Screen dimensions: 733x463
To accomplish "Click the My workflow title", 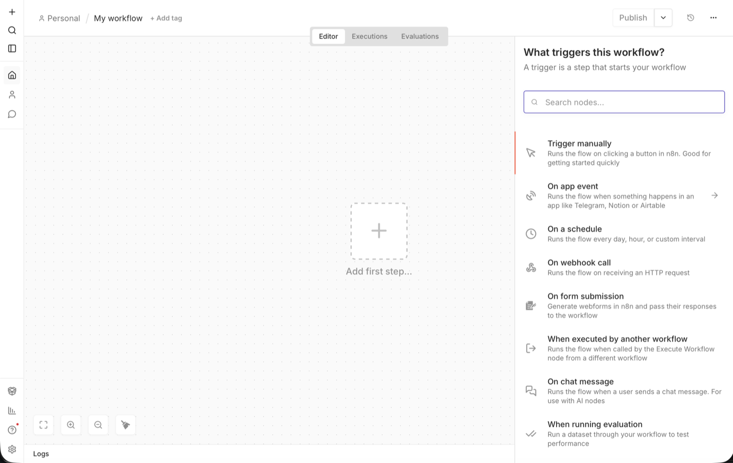I will (118, 18).
